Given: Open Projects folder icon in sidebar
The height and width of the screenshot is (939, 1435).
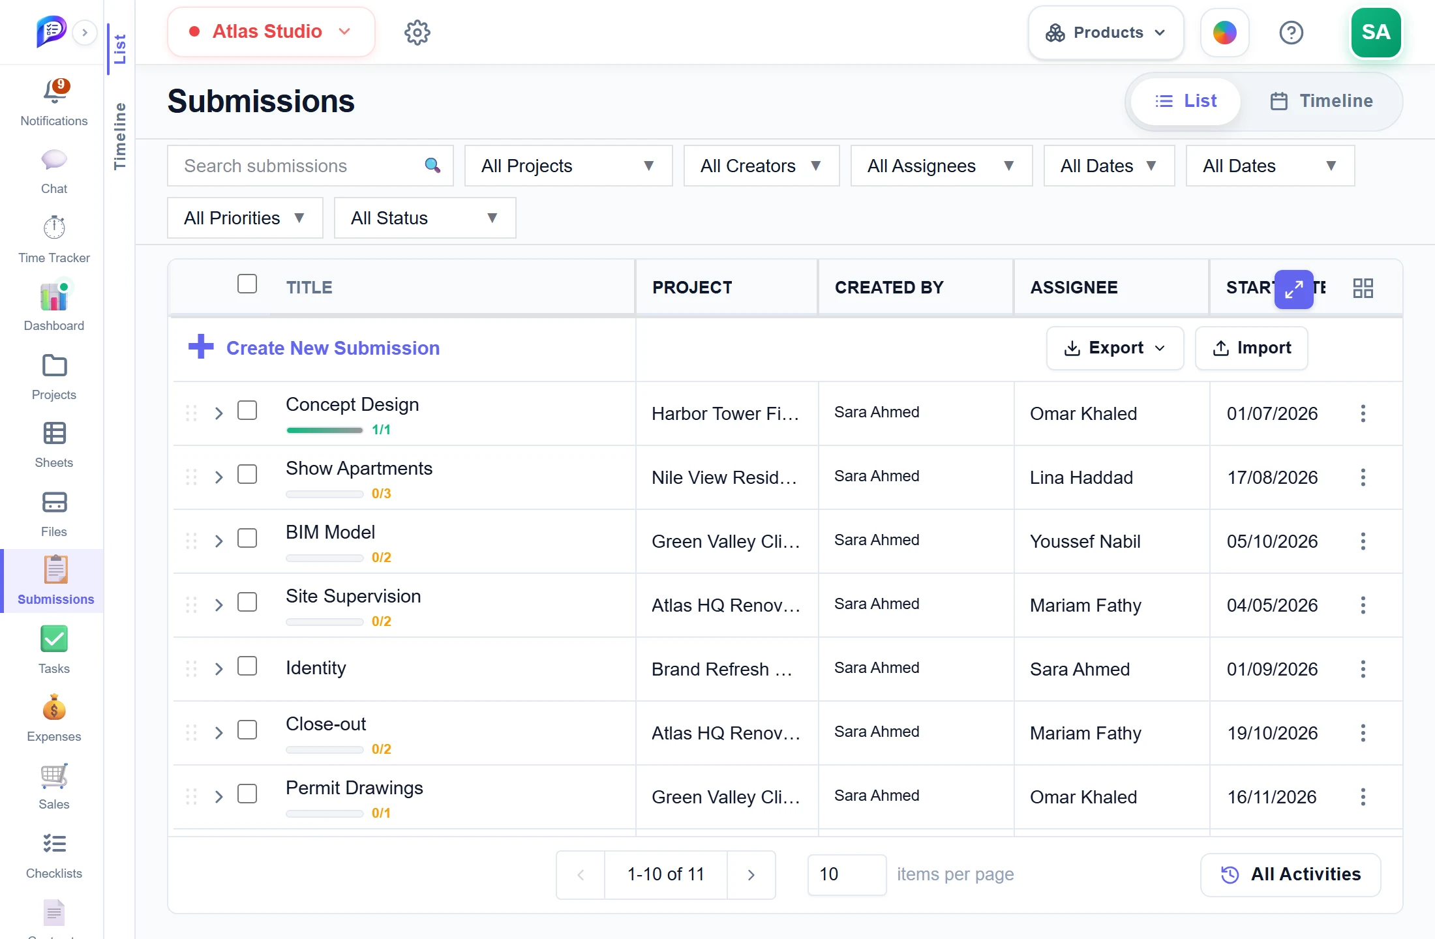Looking at the screenshot, I should click(54, 366).
